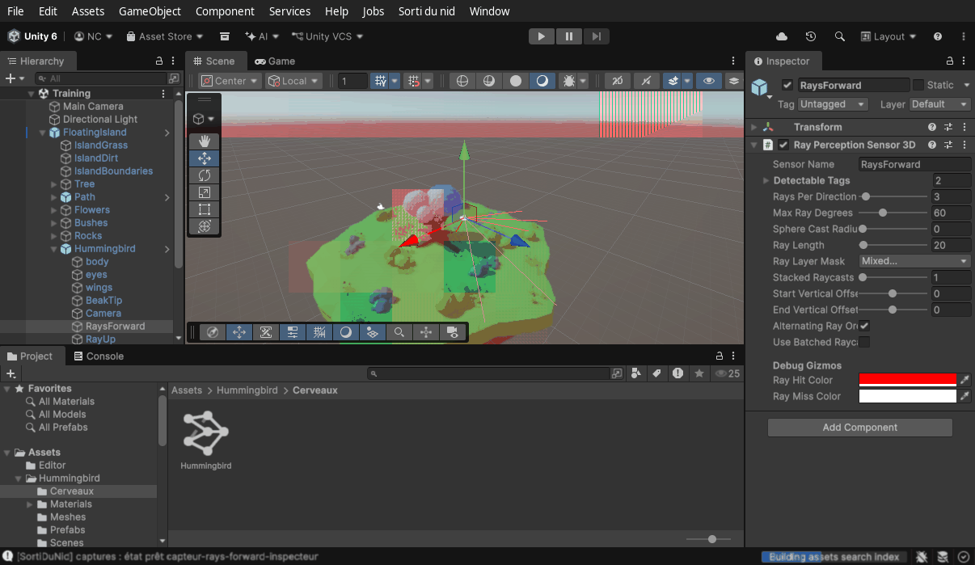Viewport: 975px width, 565px height.
Task: Click Search by Log Type exclamation icon
Action: [x=677, y=373]
